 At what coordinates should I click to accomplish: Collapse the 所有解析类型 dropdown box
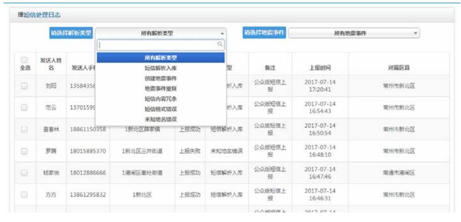coord(160,33)
